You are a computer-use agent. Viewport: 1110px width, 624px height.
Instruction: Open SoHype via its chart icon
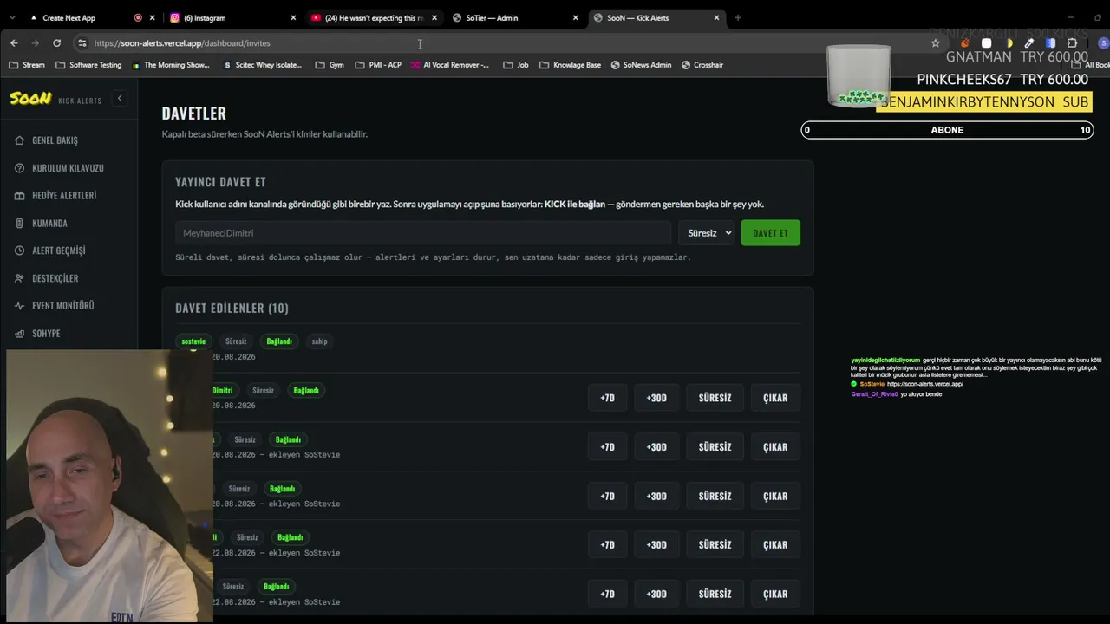20,334
